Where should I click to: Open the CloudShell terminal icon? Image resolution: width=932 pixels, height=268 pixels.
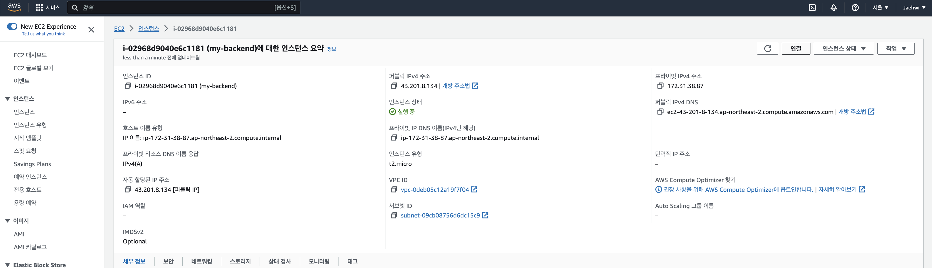click(812, 8)
